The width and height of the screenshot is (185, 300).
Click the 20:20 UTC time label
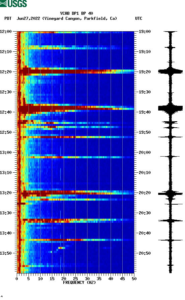click(145, 193)
